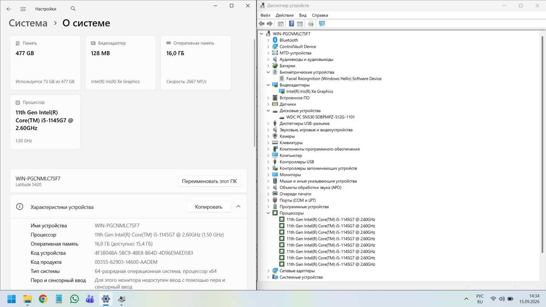Image resolution: width=546 pixels, height=307 pixels.
Task: Collapse the Характеристики устройства section chevron
Action: (239, 206)
